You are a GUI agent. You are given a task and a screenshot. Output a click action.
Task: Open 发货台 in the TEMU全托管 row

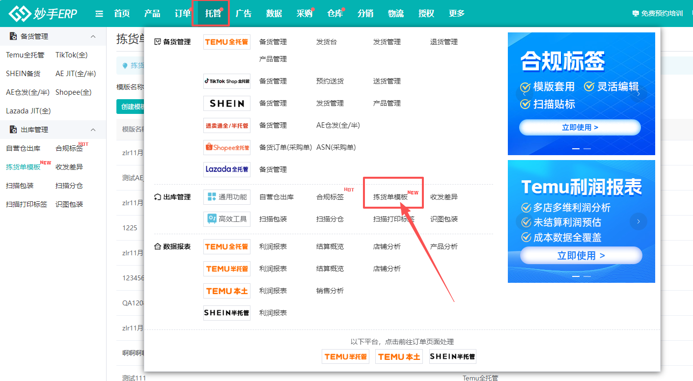(327, 42)
